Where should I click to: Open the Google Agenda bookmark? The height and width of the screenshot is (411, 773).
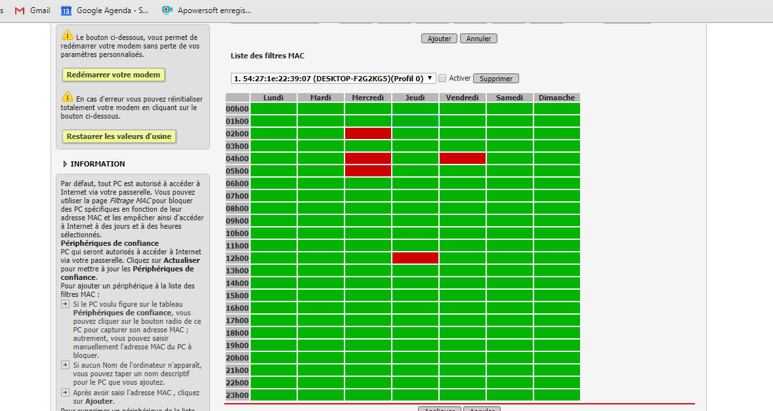point(105,10)
